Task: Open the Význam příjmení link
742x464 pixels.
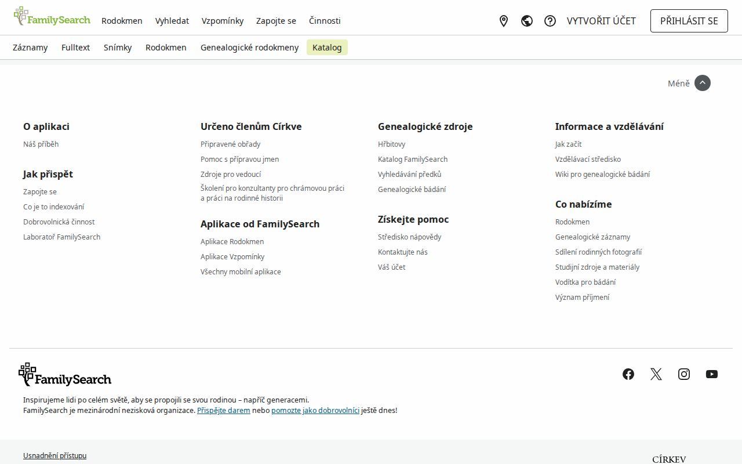Action: click(x=582, y=297)
